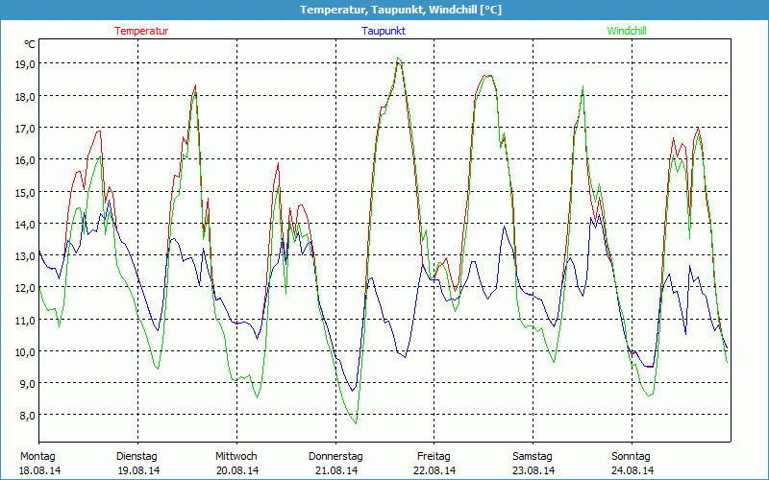This screenshot has width=769, height=480.
Task: Click the 'Dienstag' day label
Action: (136, 457)
